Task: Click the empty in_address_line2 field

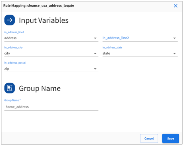Action: tap(136, 38)
